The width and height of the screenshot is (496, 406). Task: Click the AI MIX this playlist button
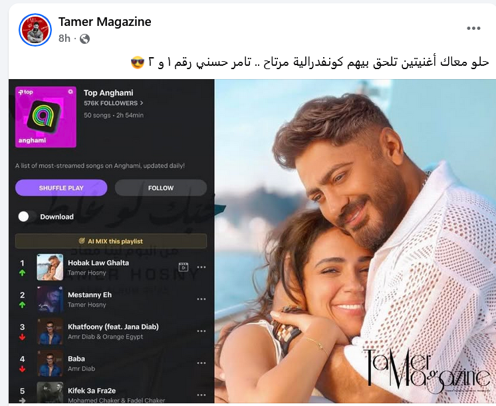(x=111, y=241)
